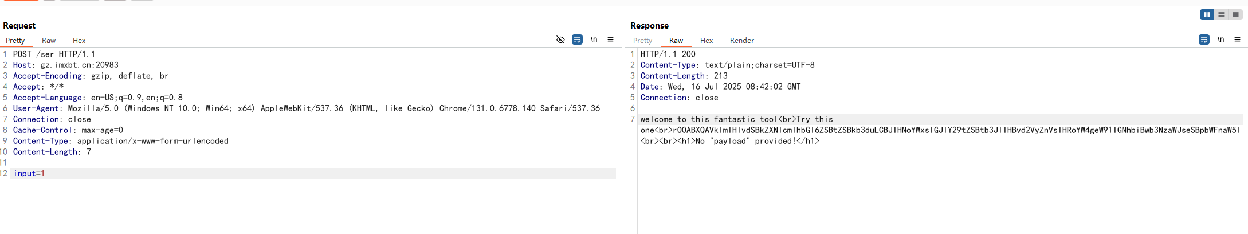Select the Request Pretty tab
1248x234 pixels.
tap(15, 41)
